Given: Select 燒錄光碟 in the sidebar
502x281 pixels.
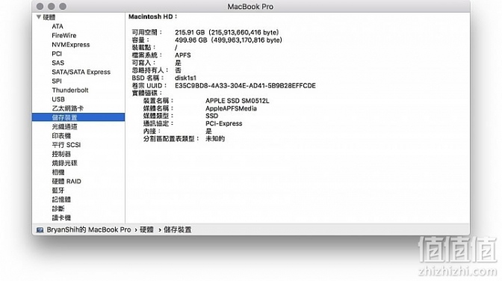Looking at the screenshot, I should tap(65, 163).
